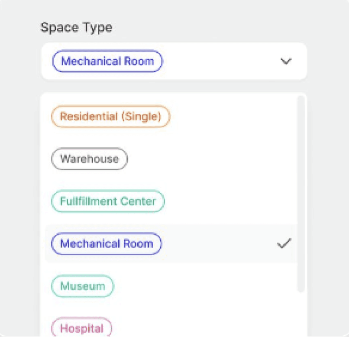
Task: Choose the gray Warehouse tag
Action: [89, 159]
